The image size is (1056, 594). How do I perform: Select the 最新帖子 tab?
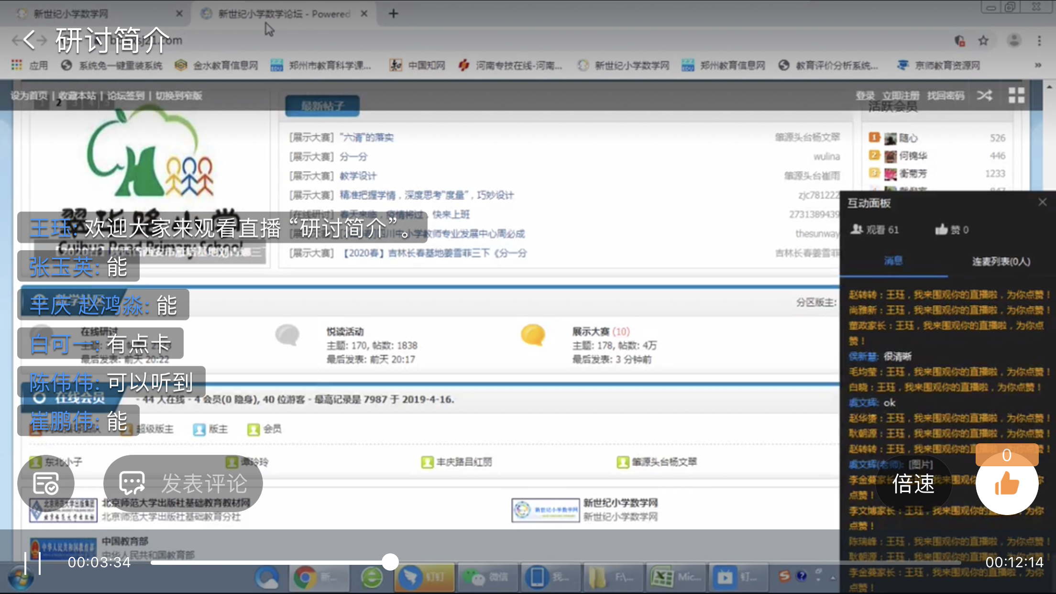click(x=322, y=106)
